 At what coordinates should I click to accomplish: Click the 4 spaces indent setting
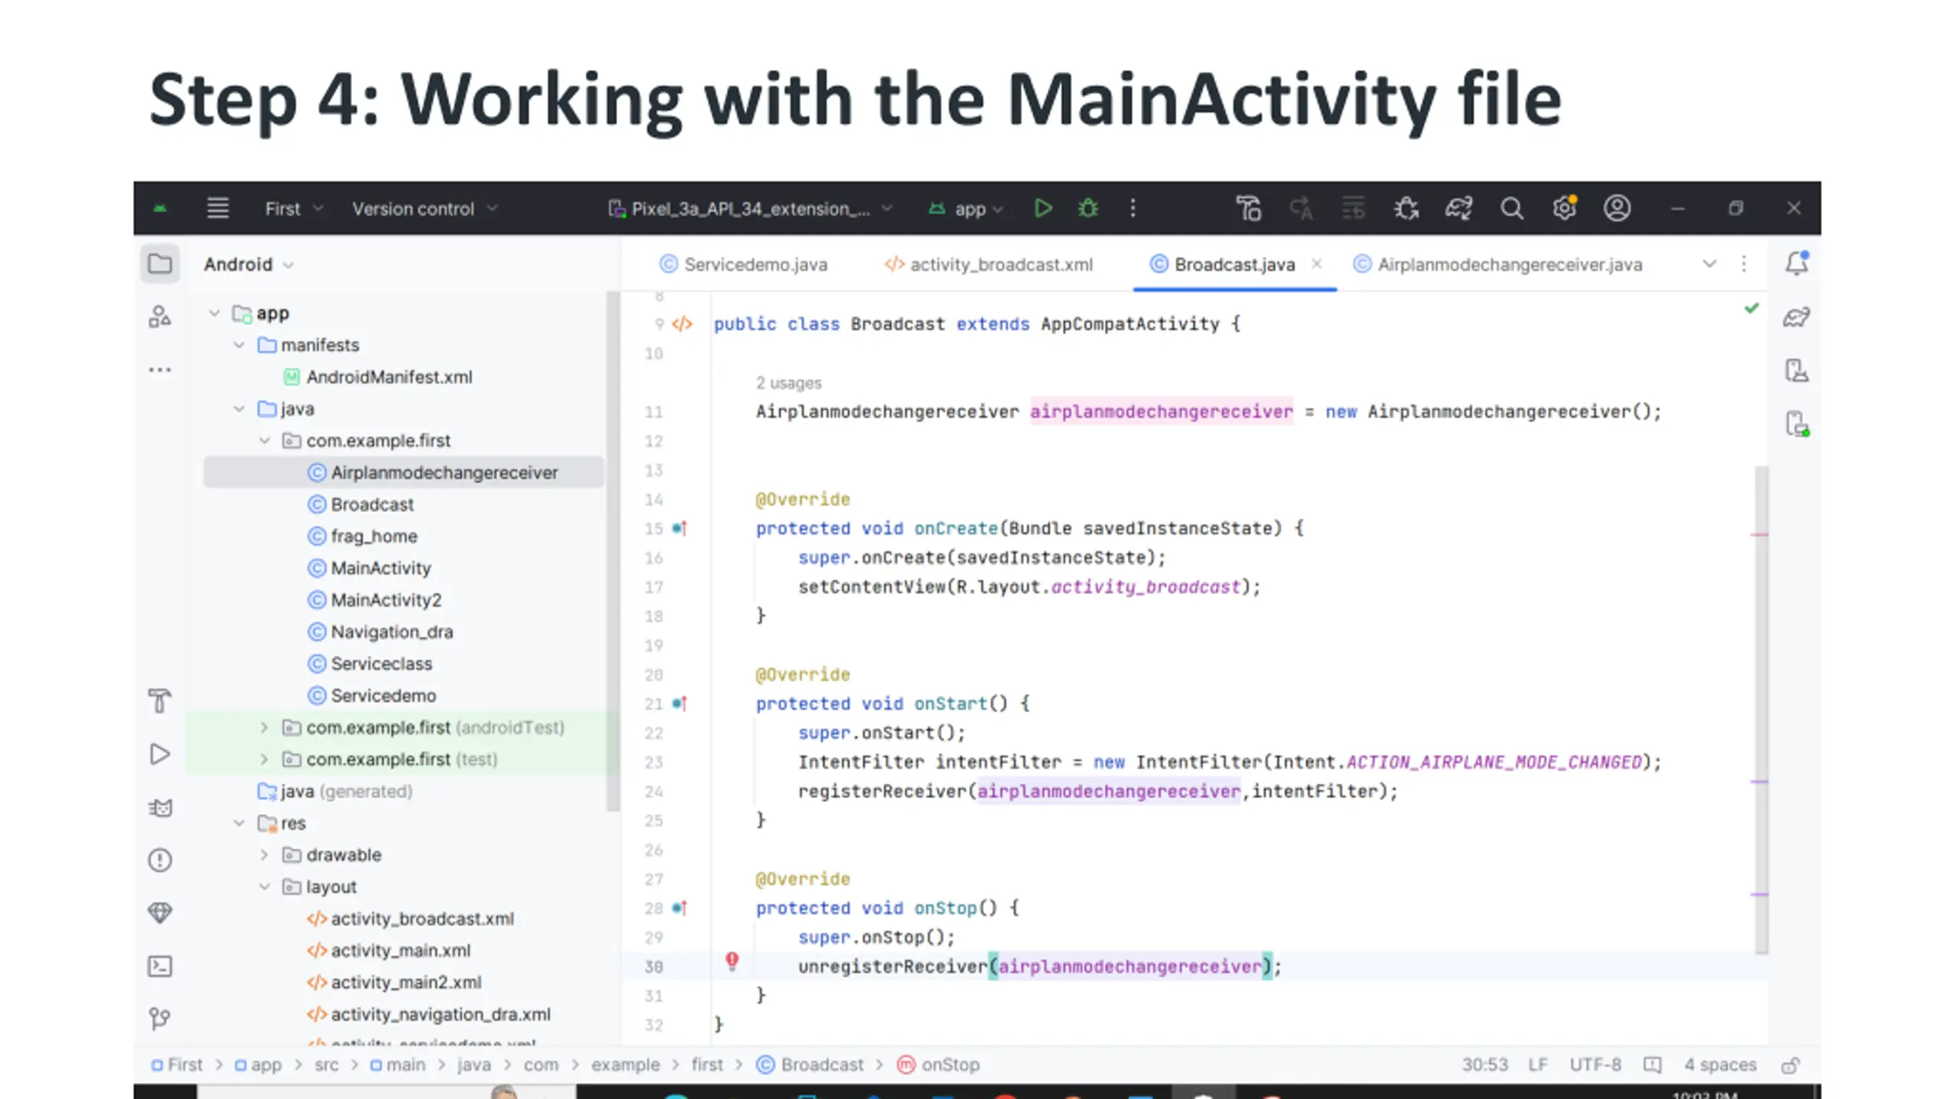(1720, 1064)
